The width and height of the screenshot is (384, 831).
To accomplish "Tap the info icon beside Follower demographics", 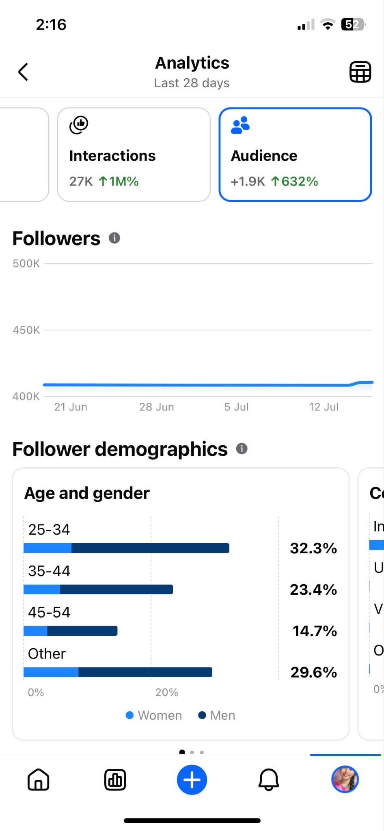I will (242, 449).
